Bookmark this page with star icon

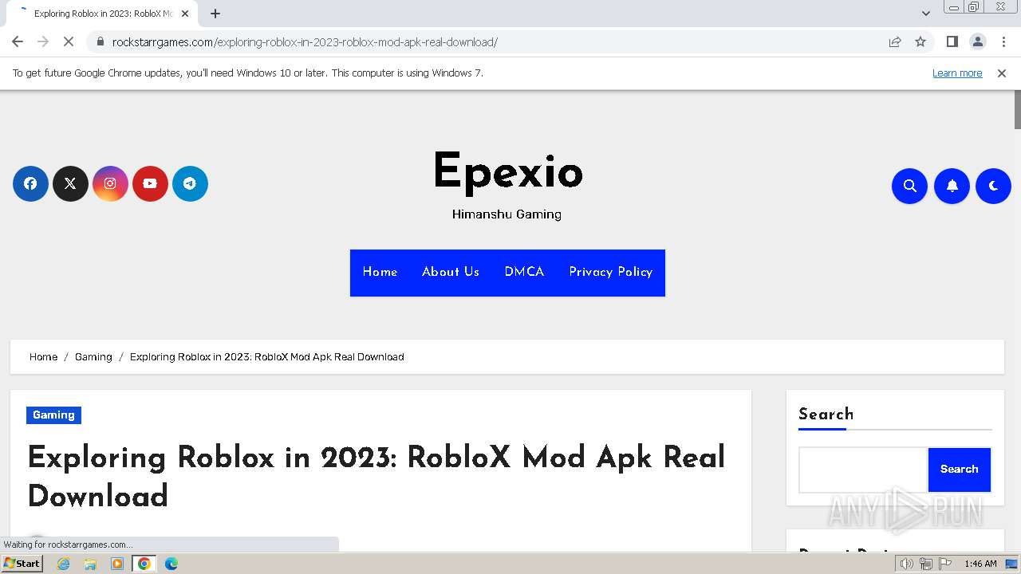coord(920,41)
